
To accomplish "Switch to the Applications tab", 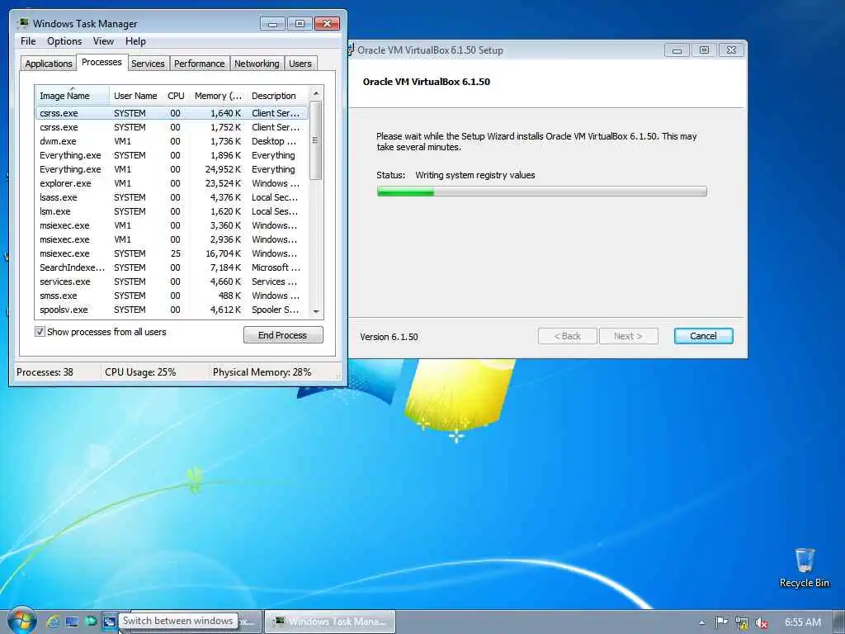I will (49, 64).
